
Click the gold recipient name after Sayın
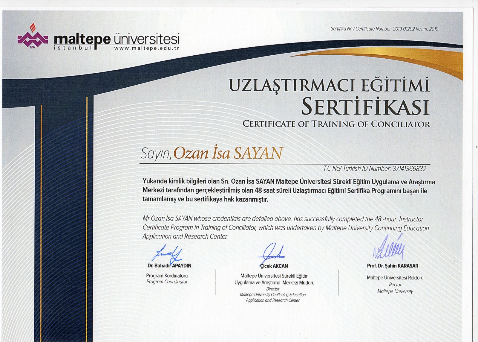(228, 153)
